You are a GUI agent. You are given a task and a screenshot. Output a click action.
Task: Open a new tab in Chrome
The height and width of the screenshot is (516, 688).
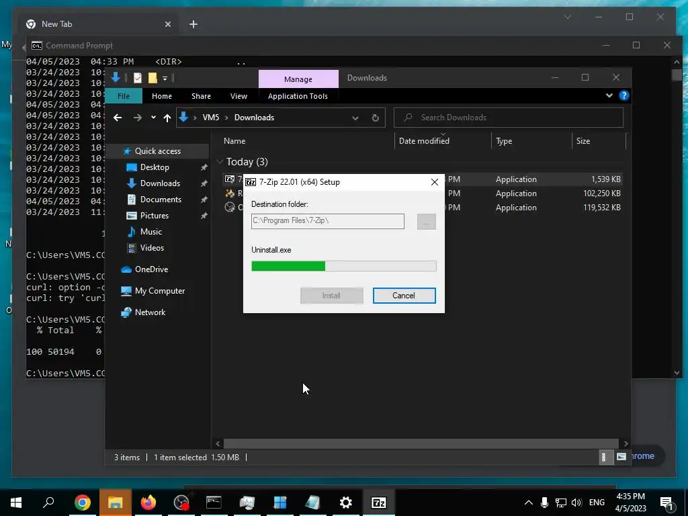tap(193, 24)
